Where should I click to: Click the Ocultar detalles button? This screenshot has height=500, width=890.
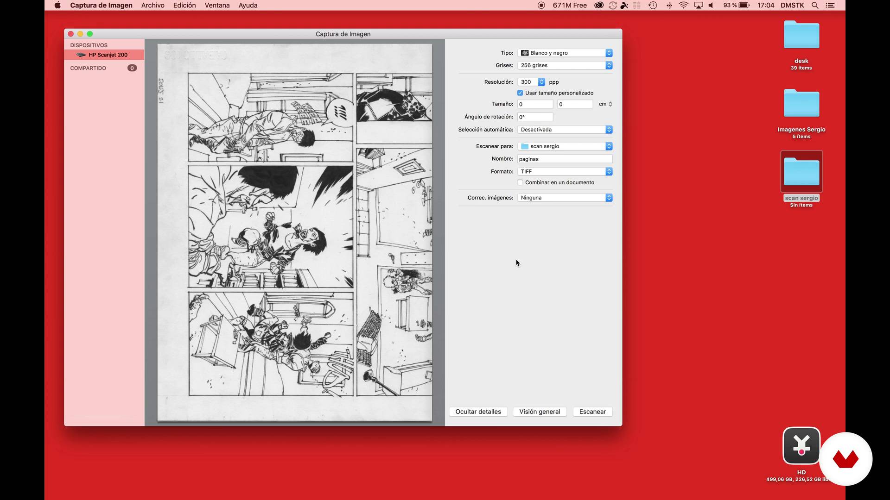[x=478, y=412]
